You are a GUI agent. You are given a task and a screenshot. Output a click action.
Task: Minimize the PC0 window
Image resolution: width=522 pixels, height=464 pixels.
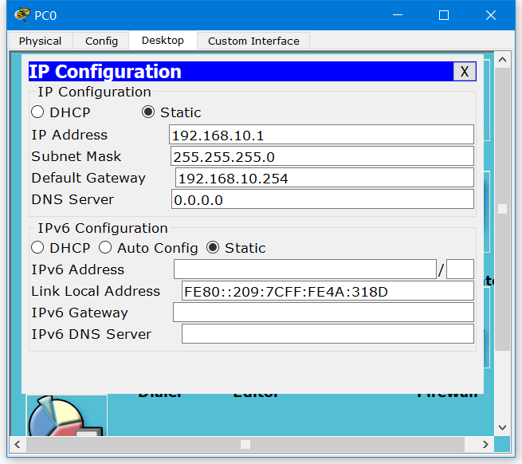(398, 15)
